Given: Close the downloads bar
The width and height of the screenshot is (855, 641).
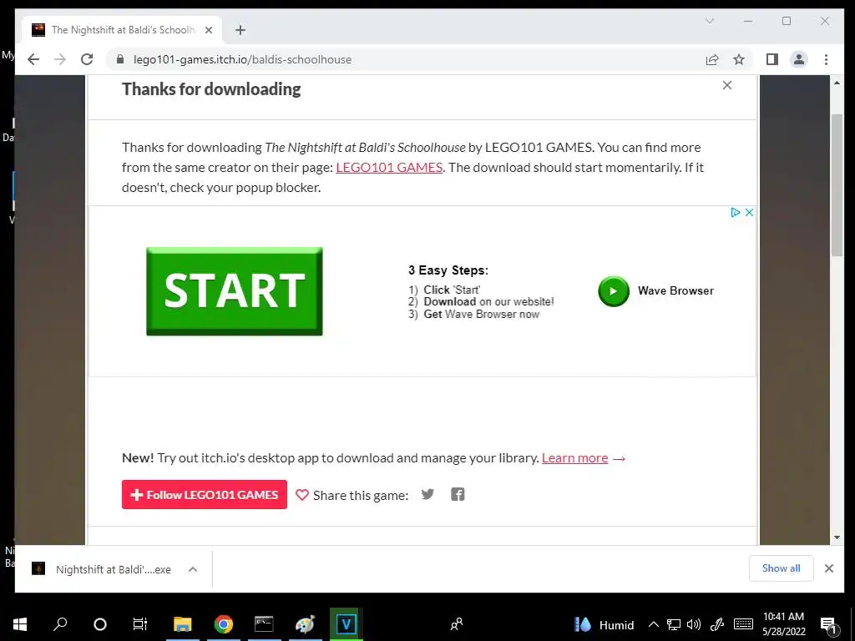Looking at the screenshot, I should click(x=829, y=568).
